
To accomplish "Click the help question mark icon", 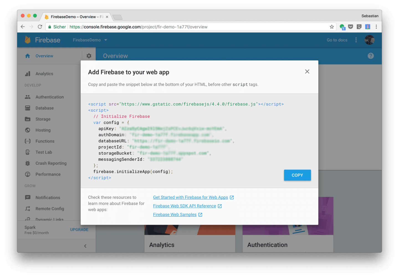I will point(371,56).
